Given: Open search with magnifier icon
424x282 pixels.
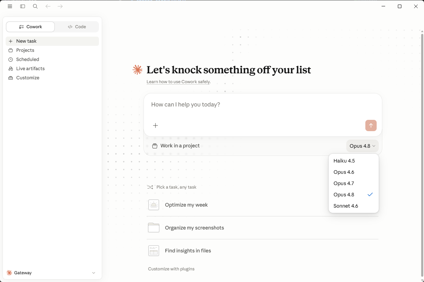Looking at the screenshot, I should 35,6.
